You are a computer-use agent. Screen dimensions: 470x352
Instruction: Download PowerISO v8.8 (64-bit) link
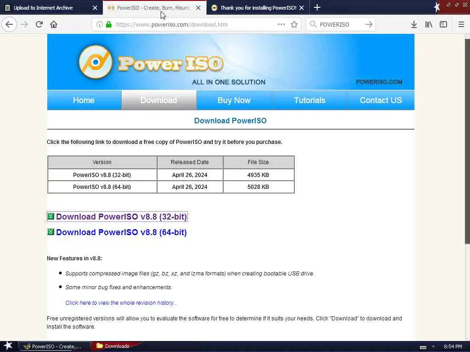[121, 232]
